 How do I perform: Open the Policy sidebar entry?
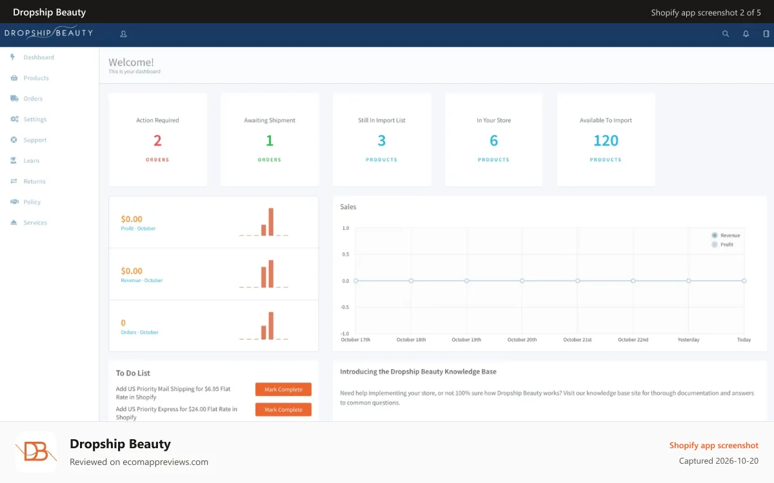pos(32,202)
